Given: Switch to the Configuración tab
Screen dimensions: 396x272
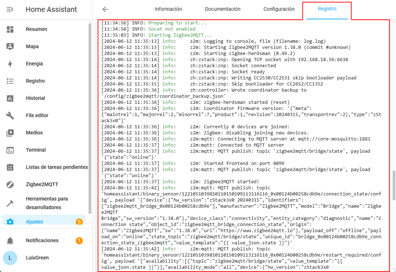Looking at the screenshot, I should click(279, 9).
